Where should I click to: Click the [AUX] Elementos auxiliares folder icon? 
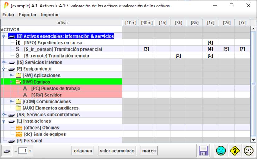(x=18, y=108)
